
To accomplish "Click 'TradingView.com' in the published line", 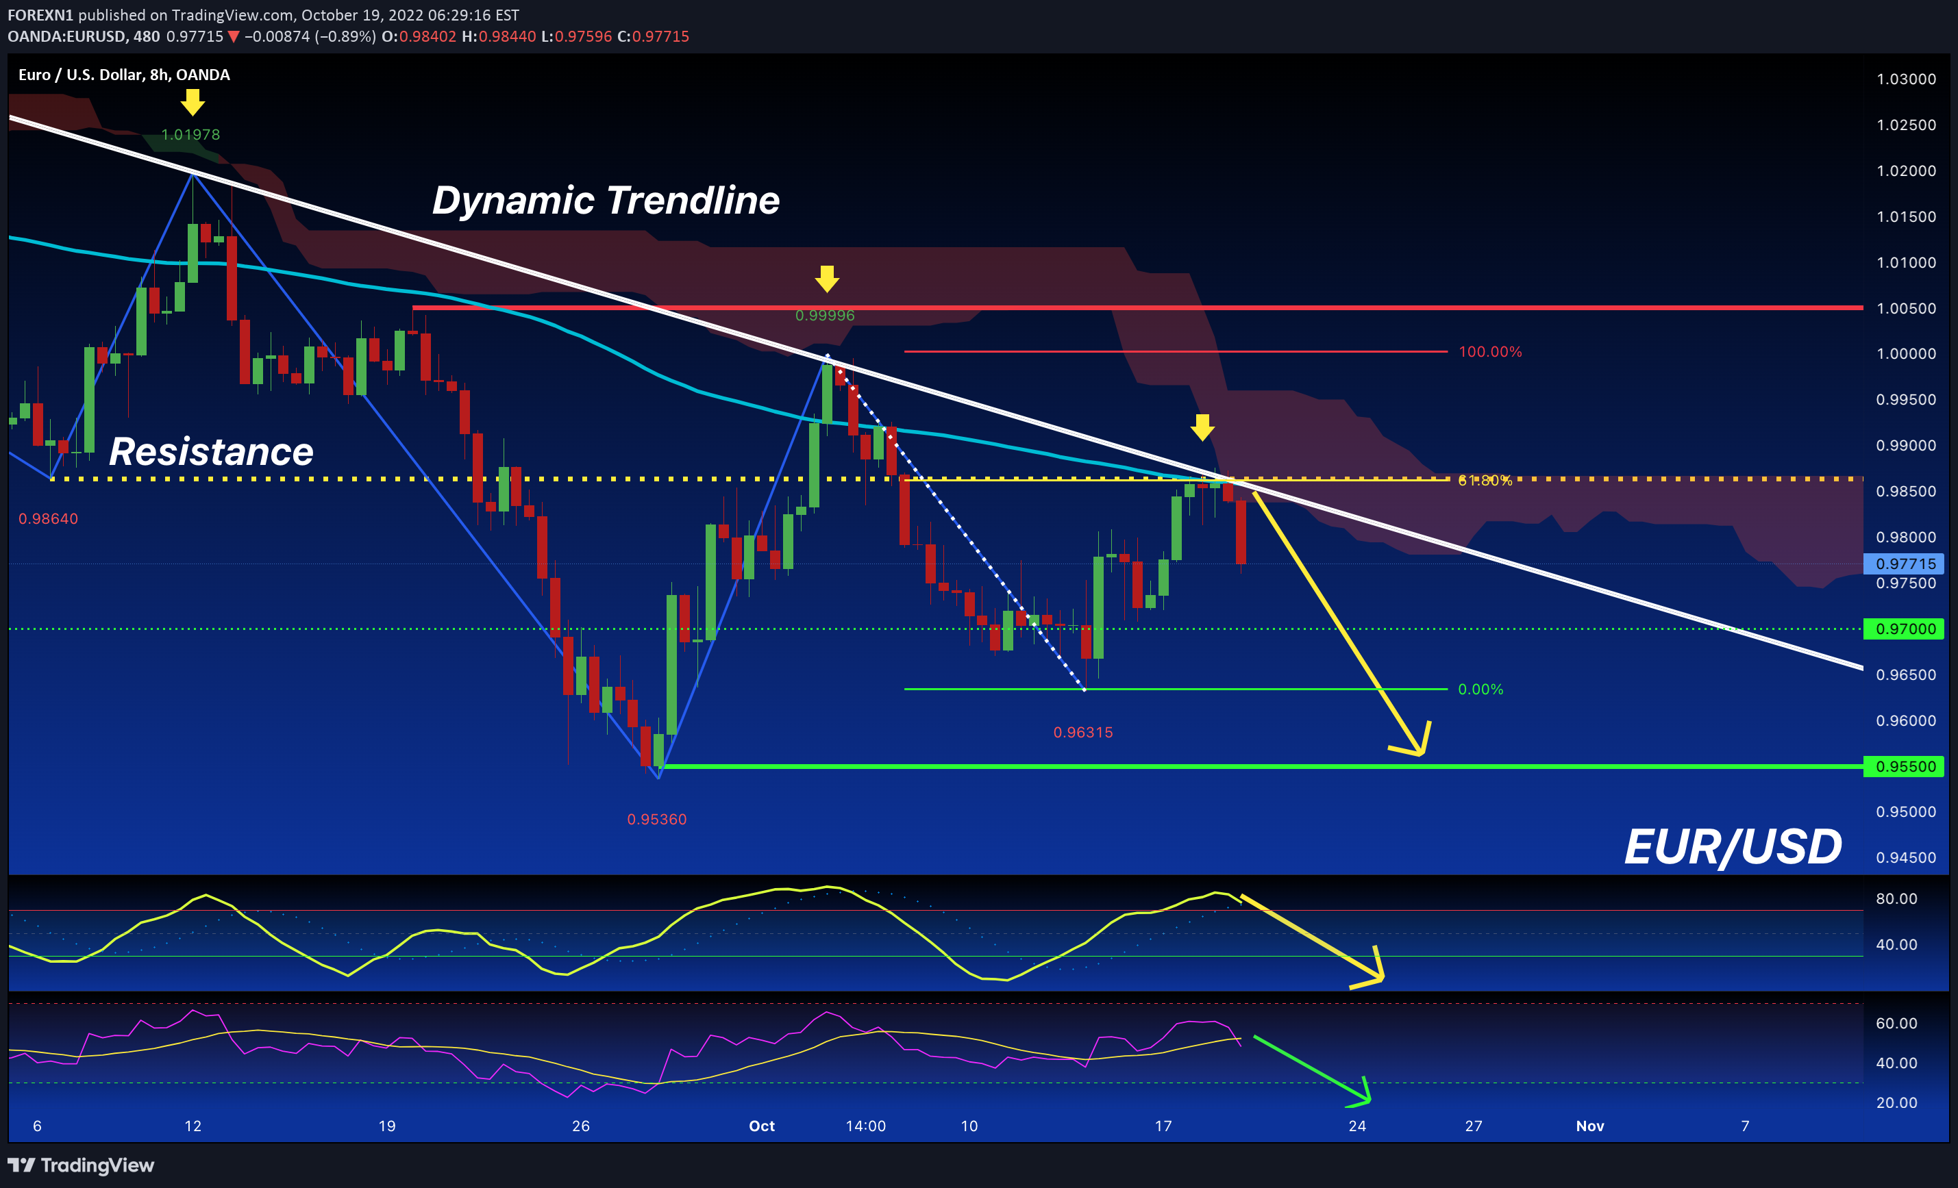I will (233, 15).
